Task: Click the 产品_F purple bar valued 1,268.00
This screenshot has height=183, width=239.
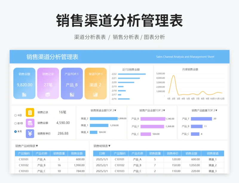Action: point(152,127)
